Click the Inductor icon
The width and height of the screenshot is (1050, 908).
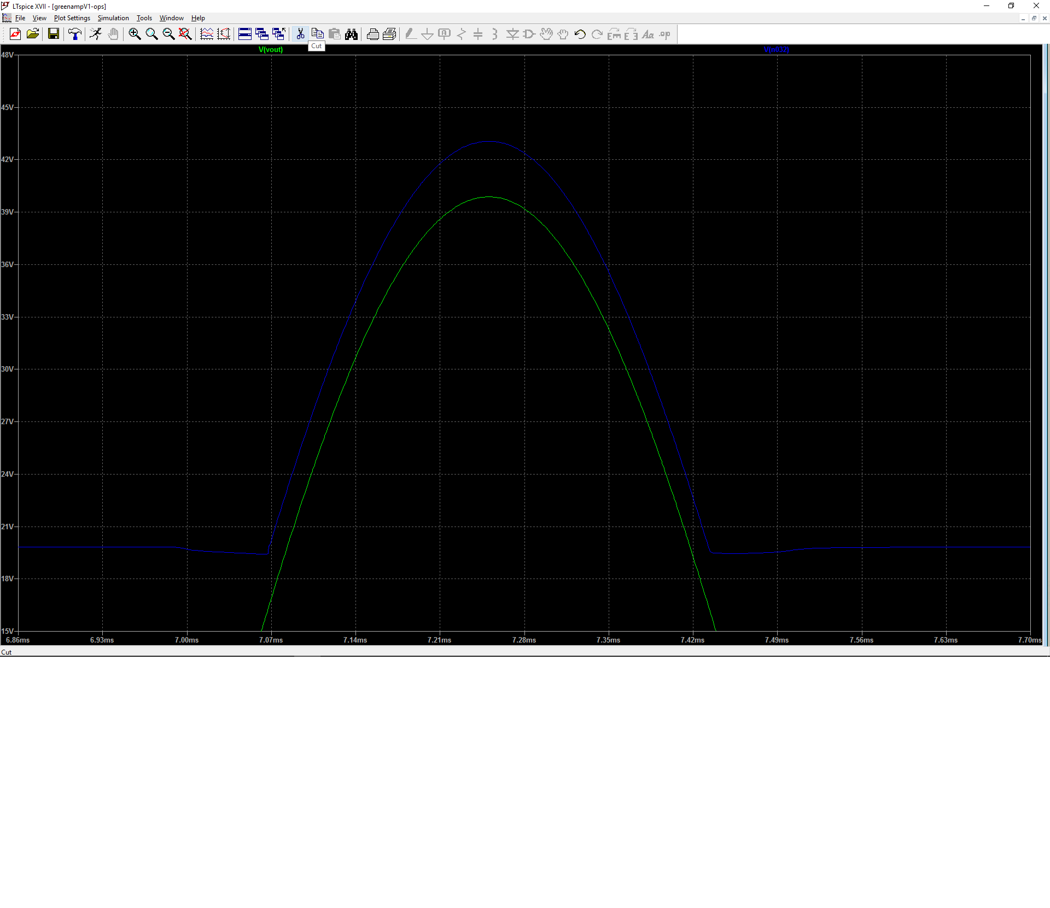coord(495,34)
